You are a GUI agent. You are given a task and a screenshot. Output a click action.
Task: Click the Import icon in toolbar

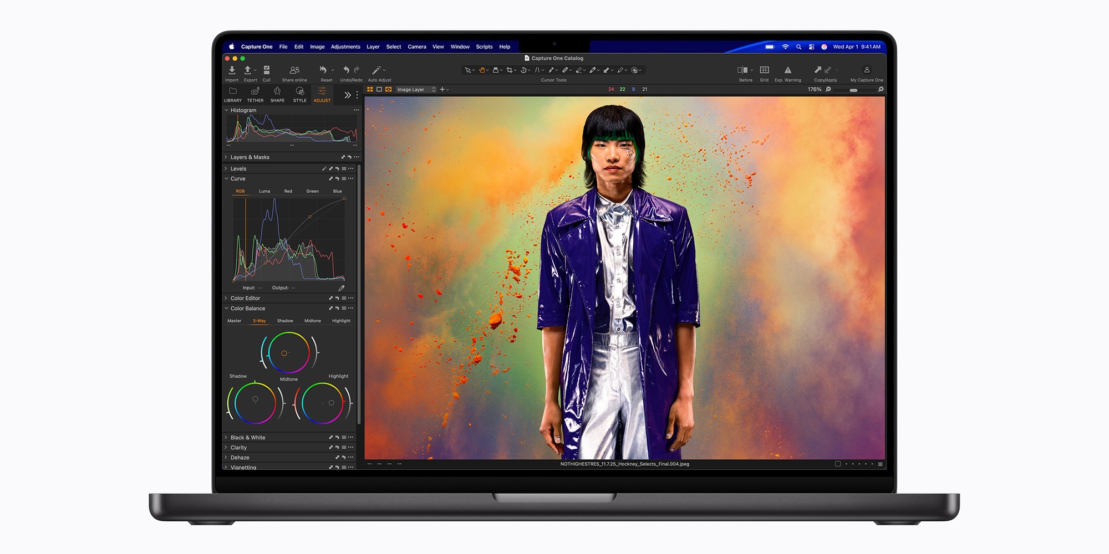click(232, 70)
